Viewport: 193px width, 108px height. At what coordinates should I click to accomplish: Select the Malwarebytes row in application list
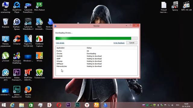click(x=96, y=66)
